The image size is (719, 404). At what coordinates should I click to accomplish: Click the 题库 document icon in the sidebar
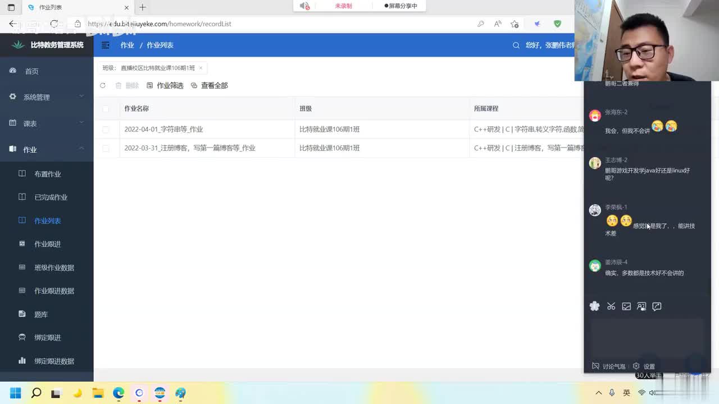(x=22, y=314)
